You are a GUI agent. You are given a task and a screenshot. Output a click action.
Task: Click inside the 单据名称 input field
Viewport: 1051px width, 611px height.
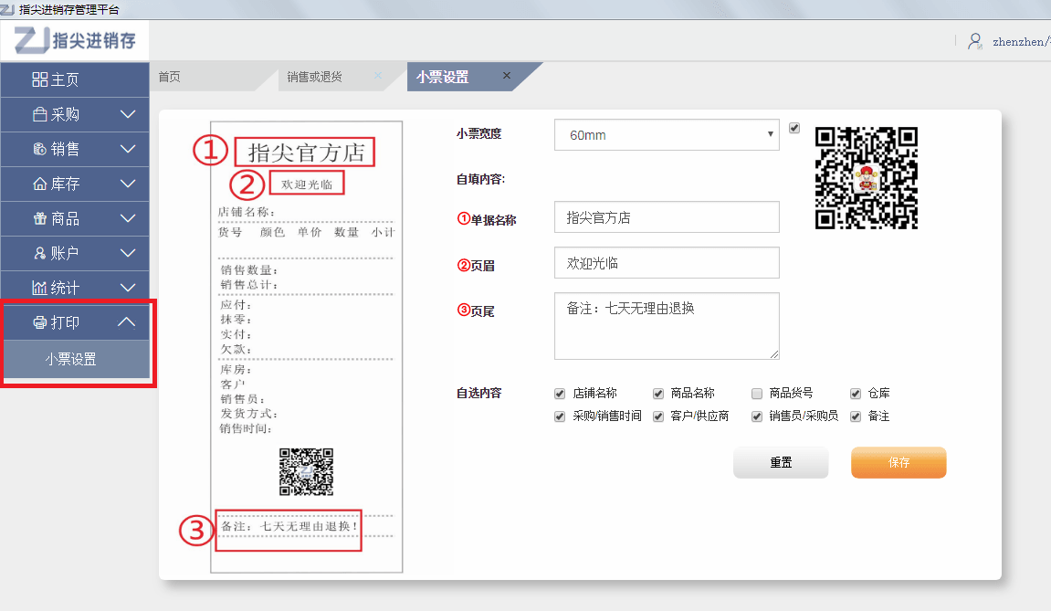coord(667,216)
